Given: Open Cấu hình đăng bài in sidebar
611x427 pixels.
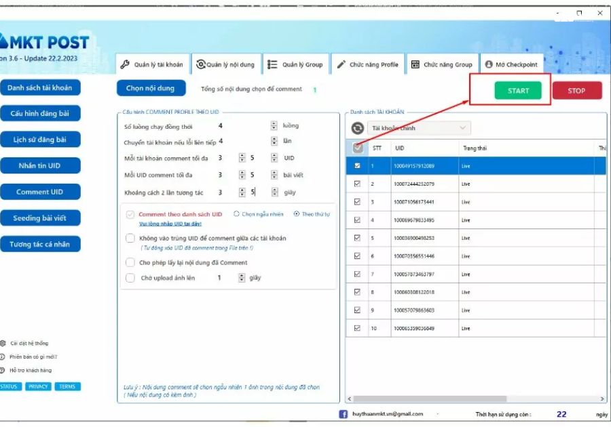Looking at the screenshot, I should pos(40,114).
